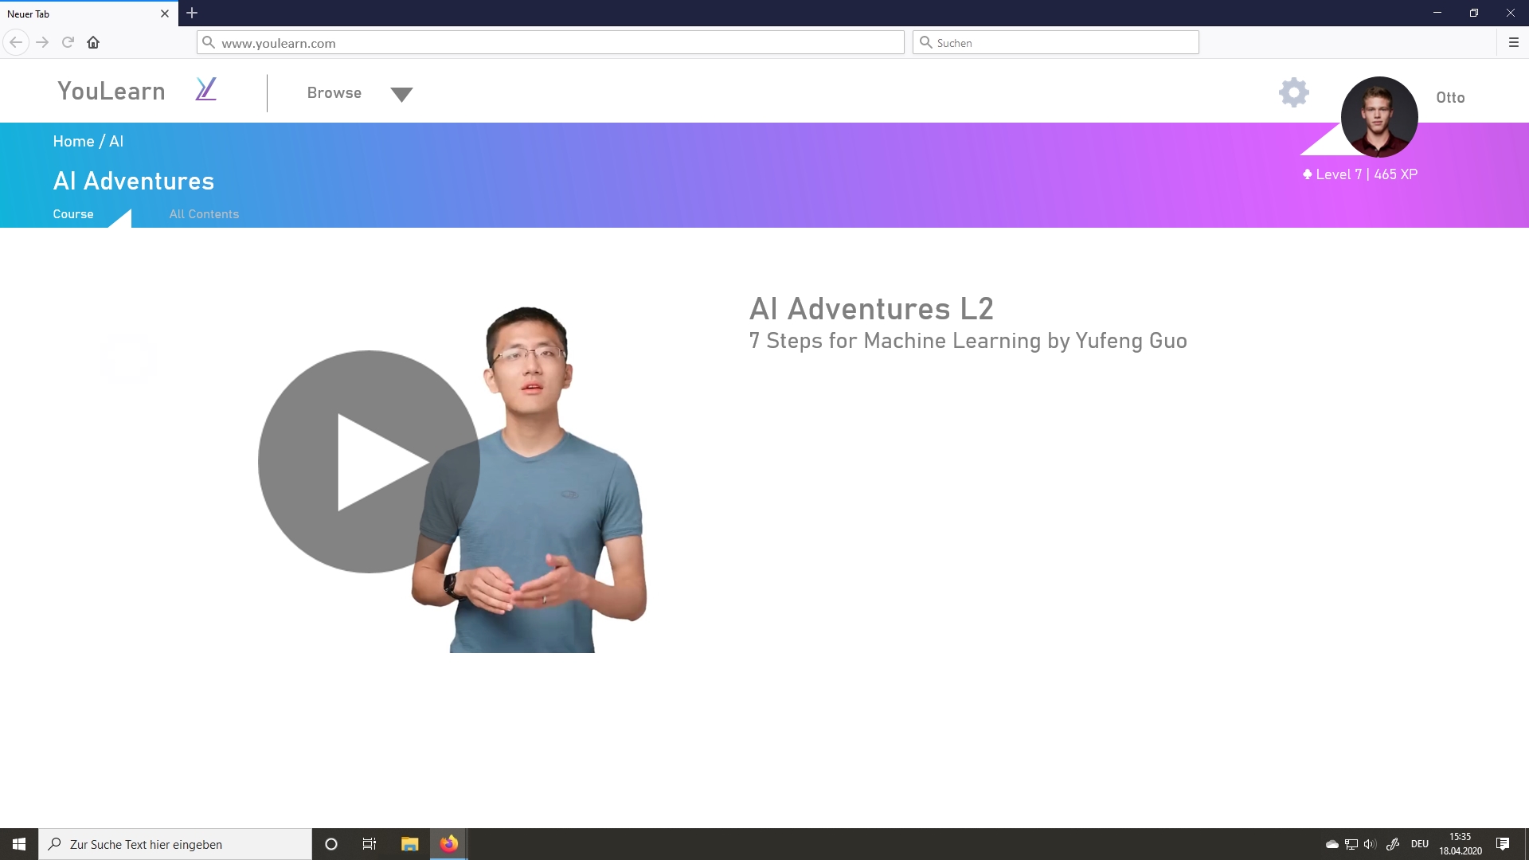The image size is (1529, 860).
Task: Open Otto's profile picture
Action: [1378, 117]
